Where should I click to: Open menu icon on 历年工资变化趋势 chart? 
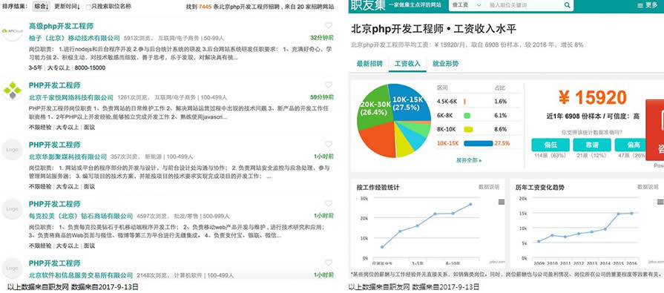click(x=660, y=202)
